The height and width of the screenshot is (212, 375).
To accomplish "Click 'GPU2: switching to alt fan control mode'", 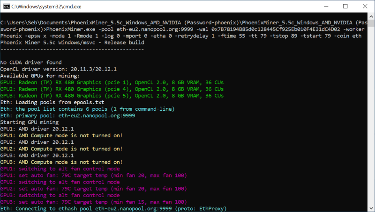I will [x=60, y=182].
